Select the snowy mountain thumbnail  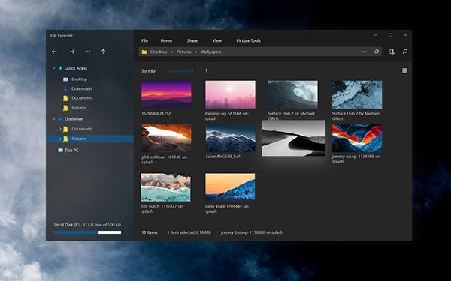point(231,138)
